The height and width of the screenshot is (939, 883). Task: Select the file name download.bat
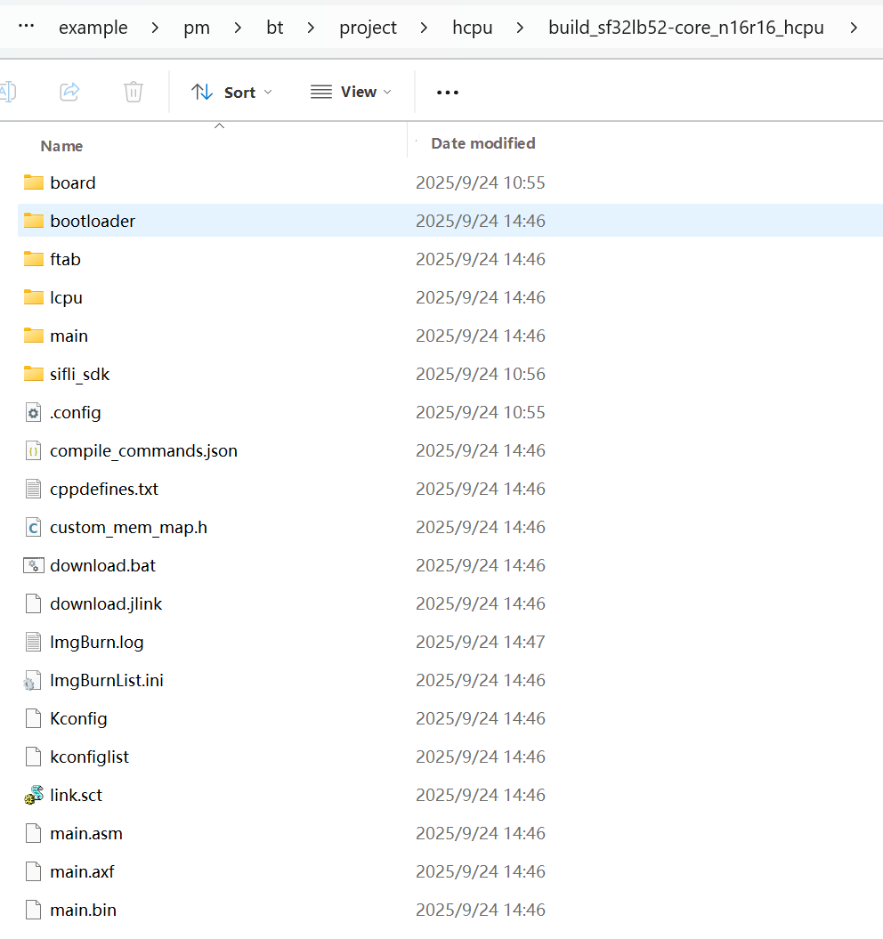(103, 565)
